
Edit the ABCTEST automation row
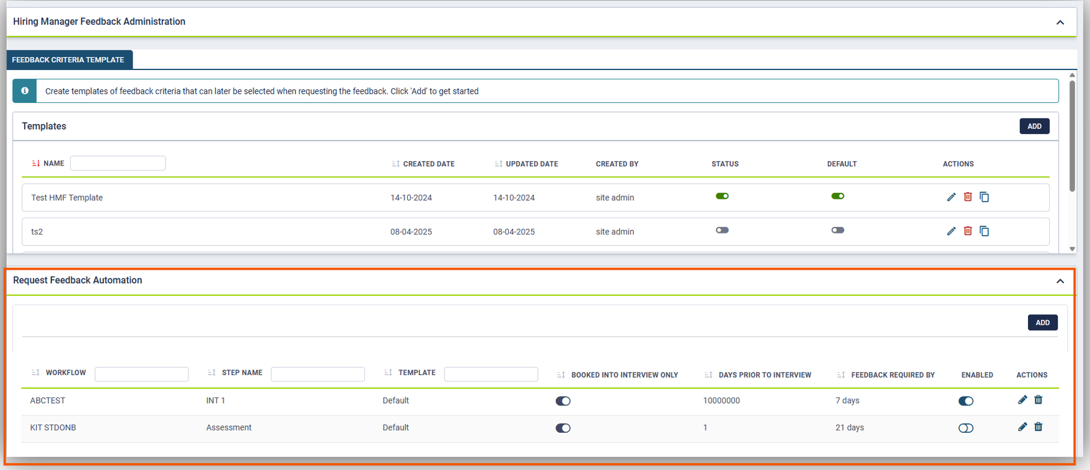pyautogui.click(x=1022, y=400)
